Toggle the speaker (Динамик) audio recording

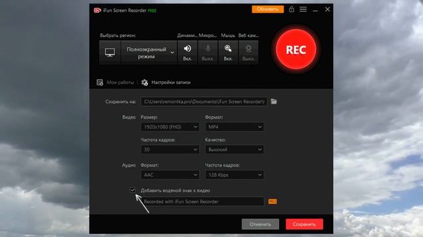point(187,53)
